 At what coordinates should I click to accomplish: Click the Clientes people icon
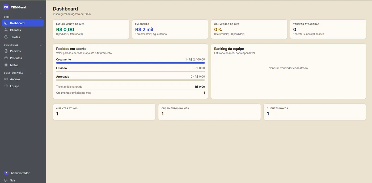point(6,30)
